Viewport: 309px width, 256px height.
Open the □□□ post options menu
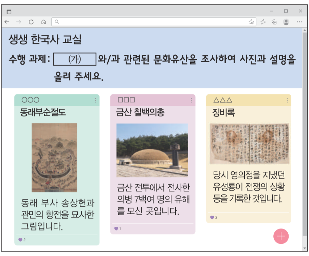[192, 100]
